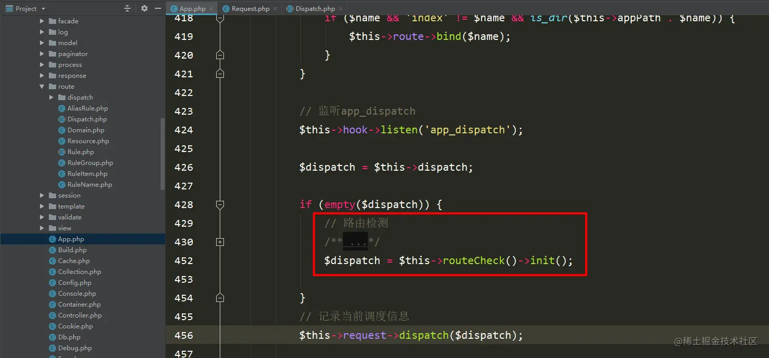Expand the log folder
Viewport: 769px width, 358px height.
tap(42, 32)
